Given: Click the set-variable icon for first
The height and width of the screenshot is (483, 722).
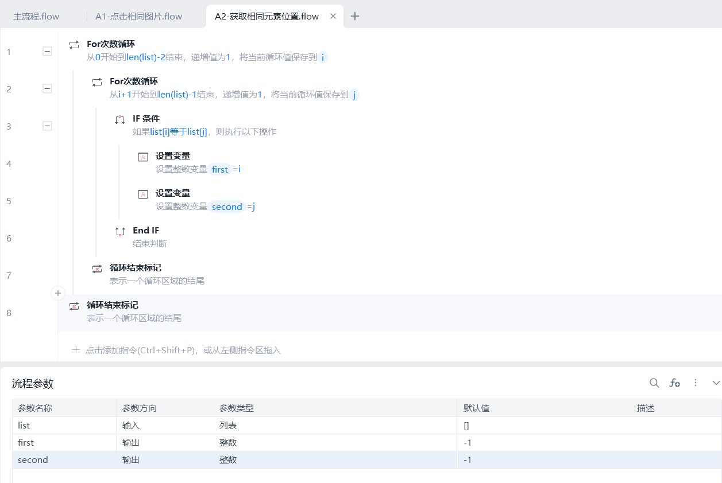Looking at the screenshot, I should coord(143,157).
